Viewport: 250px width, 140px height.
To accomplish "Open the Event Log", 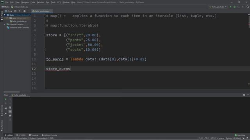I will [x=240, y=135].
